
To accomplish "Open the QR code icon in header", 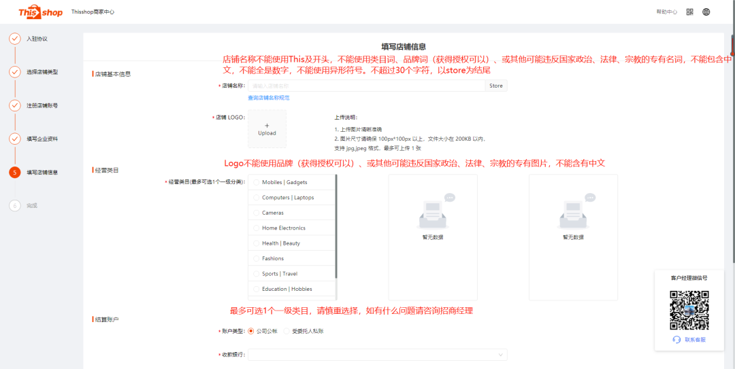I will 689,12.
